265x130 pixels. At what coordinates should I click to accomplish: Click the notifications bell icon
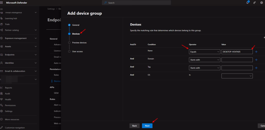(x=248, y=3)
